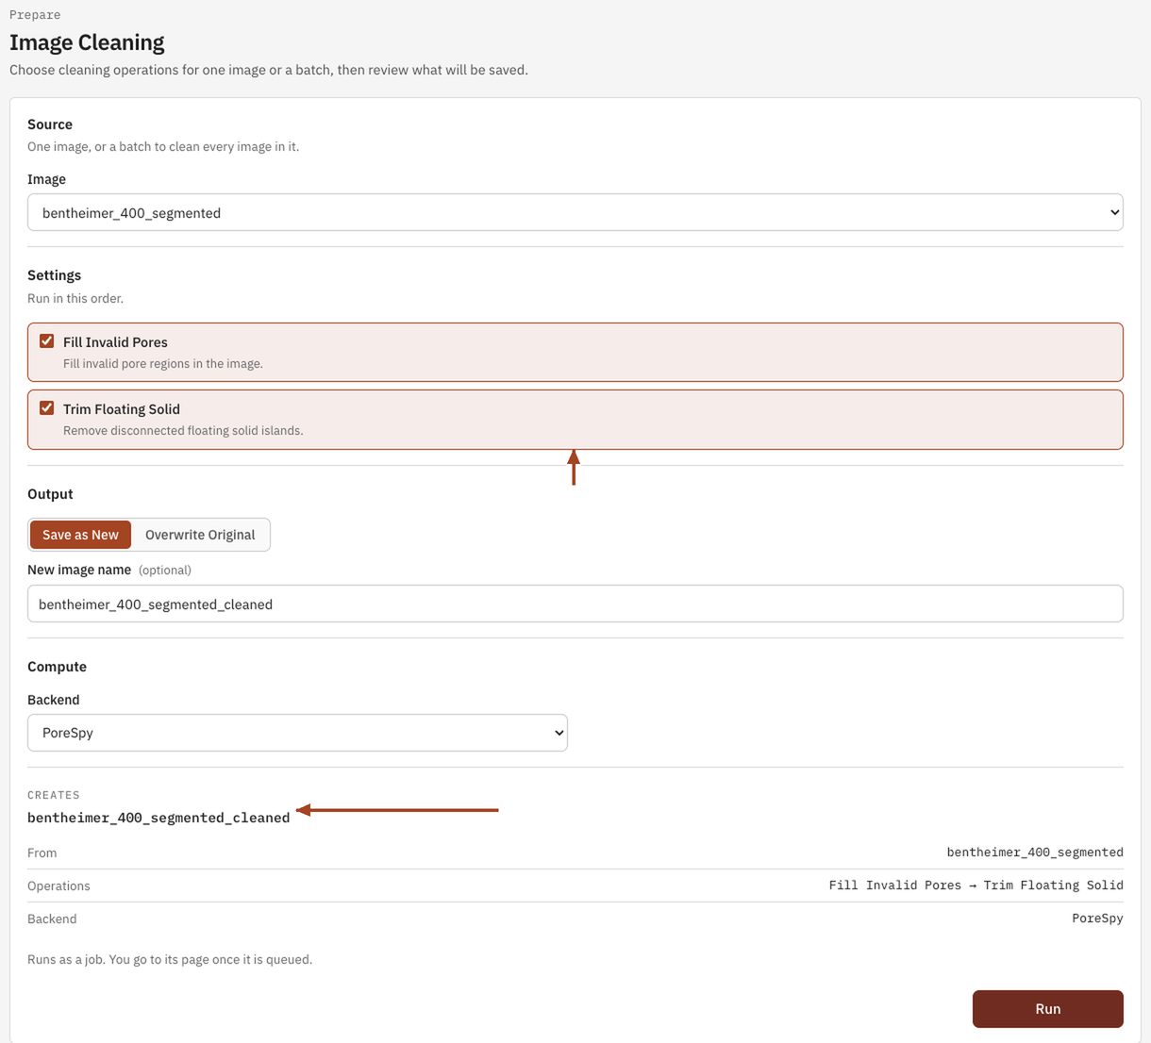Click the 'Runs as a job' note

tap(170, 959)
